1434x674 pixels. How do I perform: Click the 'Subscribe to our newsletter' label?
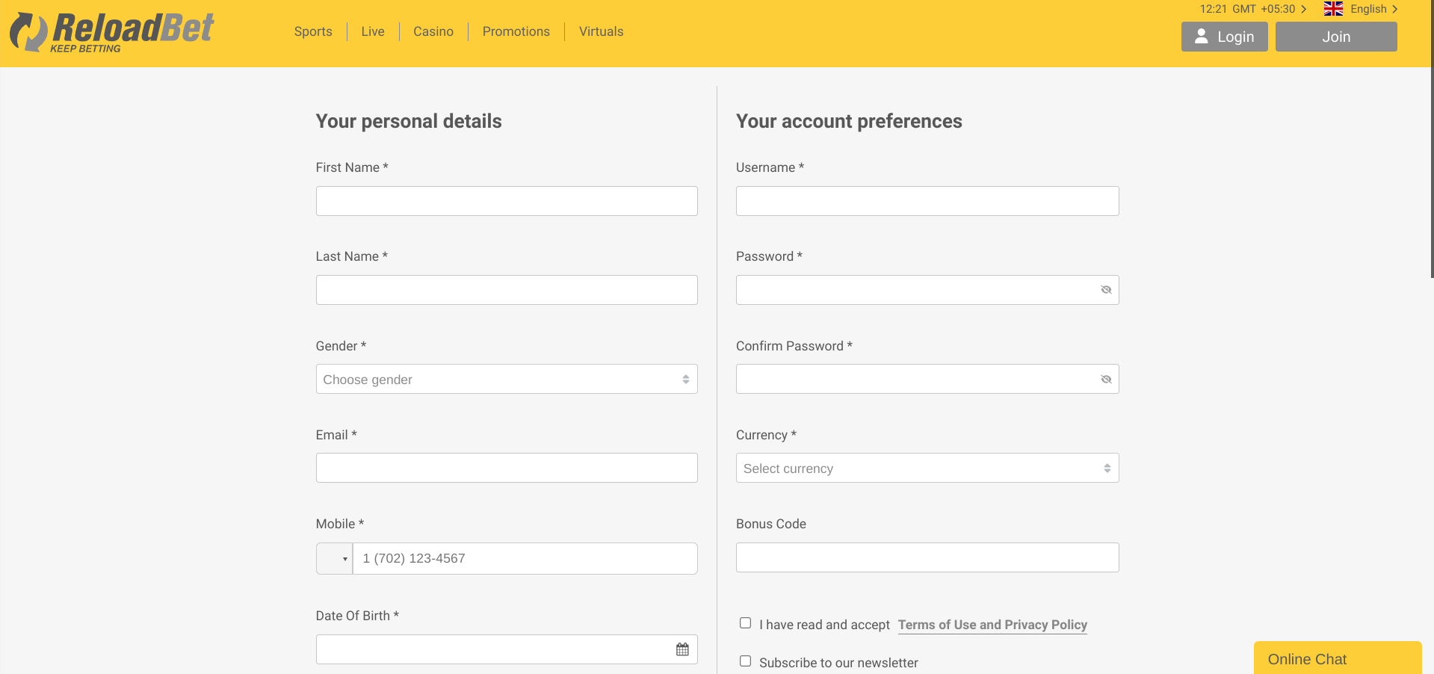[x=838, y=663]
